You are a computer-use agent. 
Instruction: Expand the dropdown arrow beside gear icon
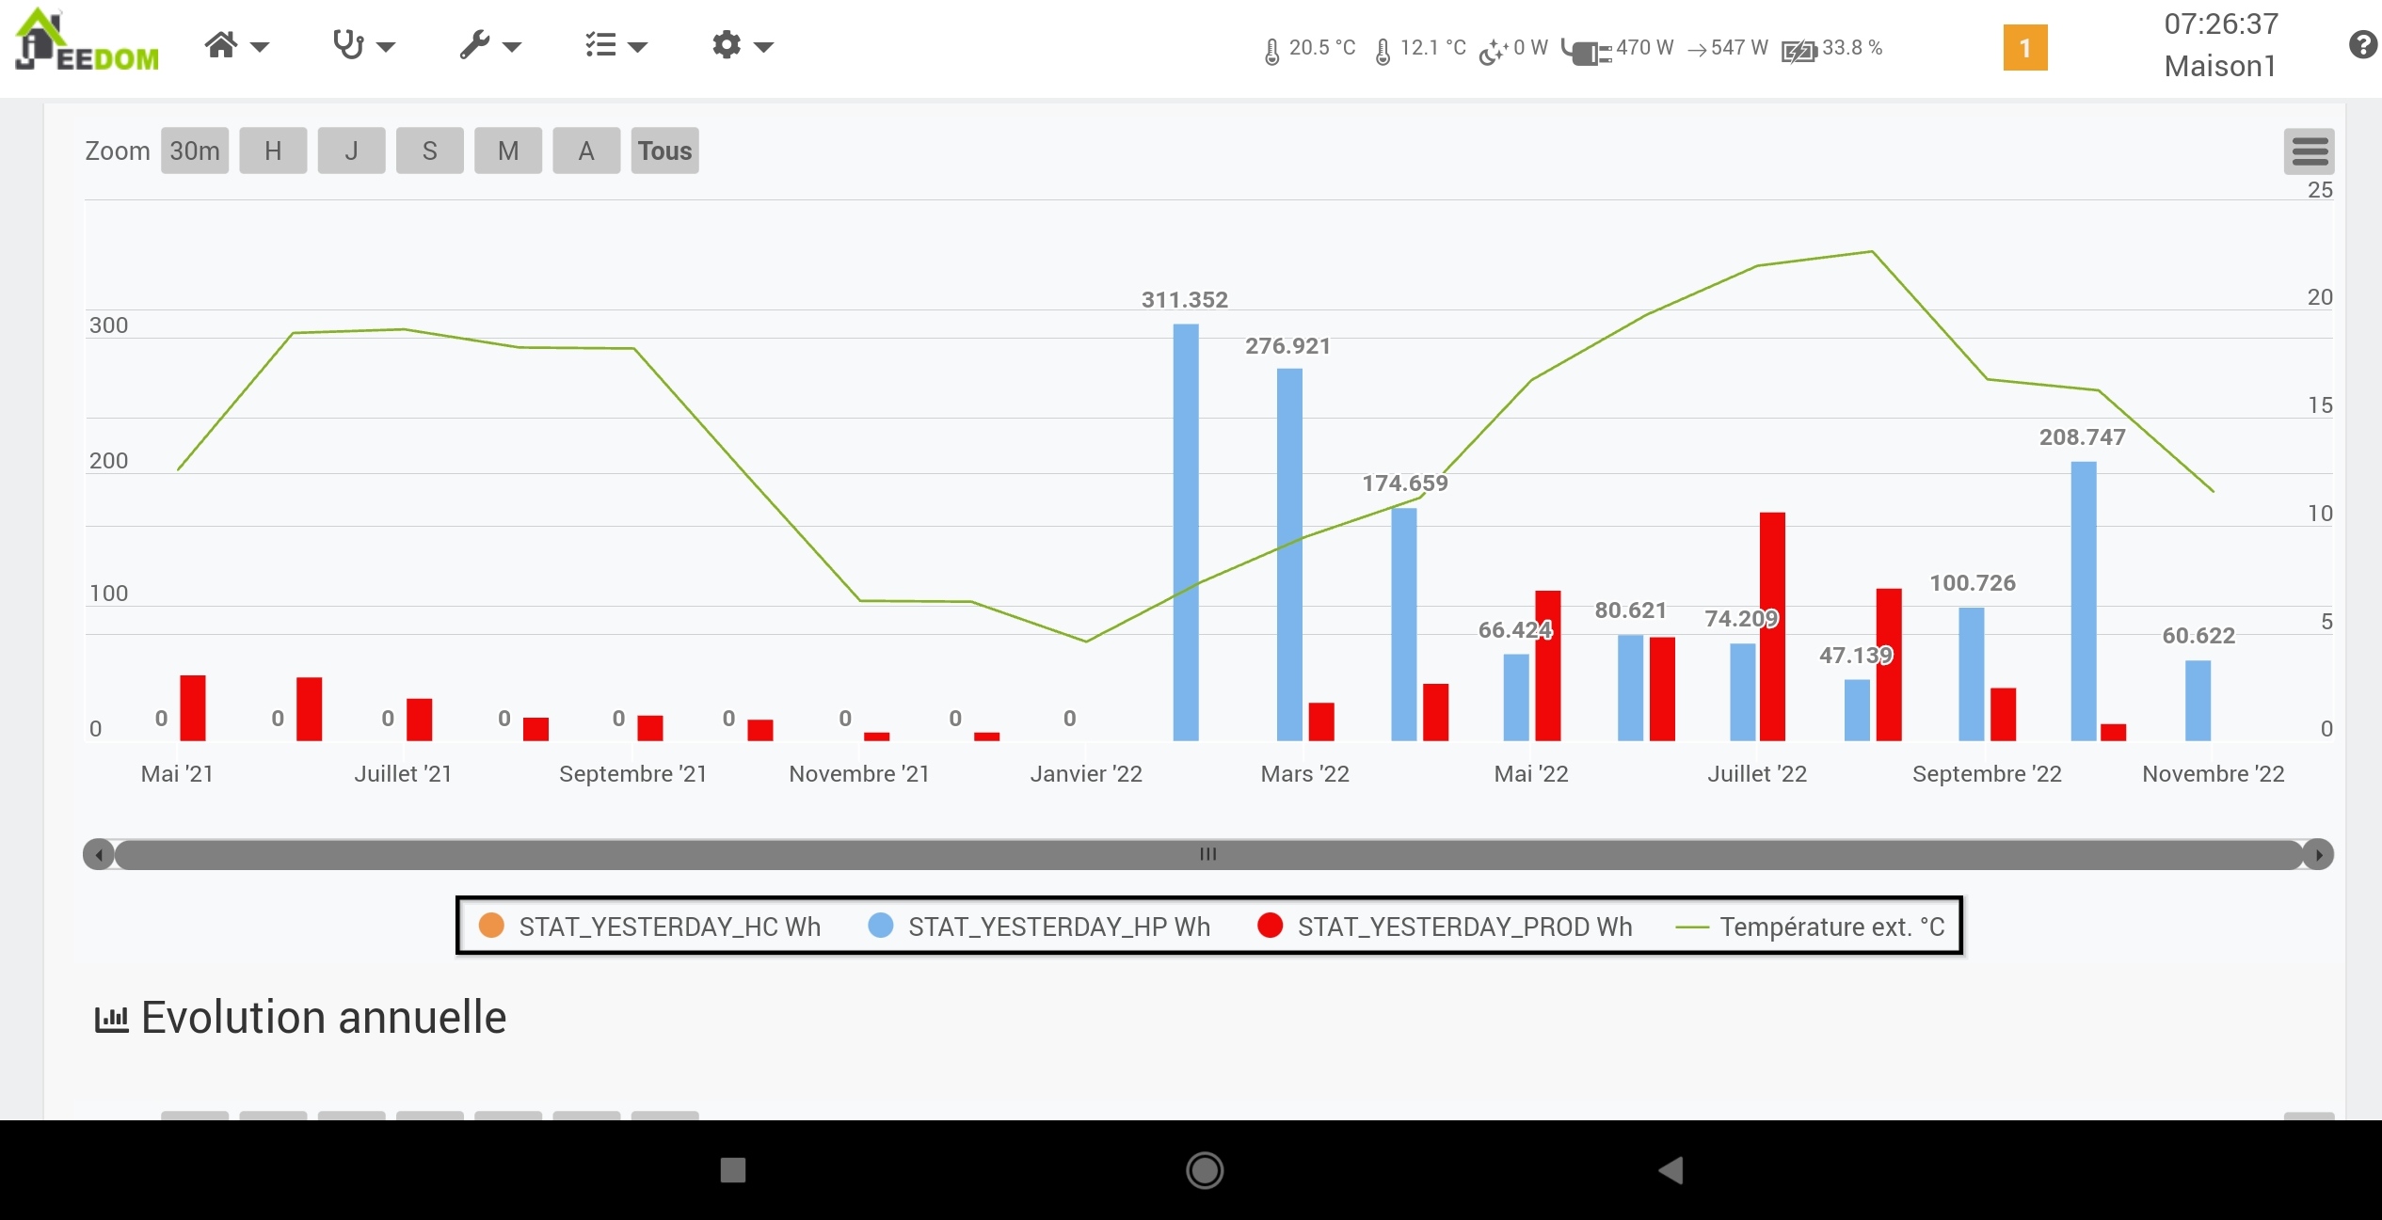763,47
